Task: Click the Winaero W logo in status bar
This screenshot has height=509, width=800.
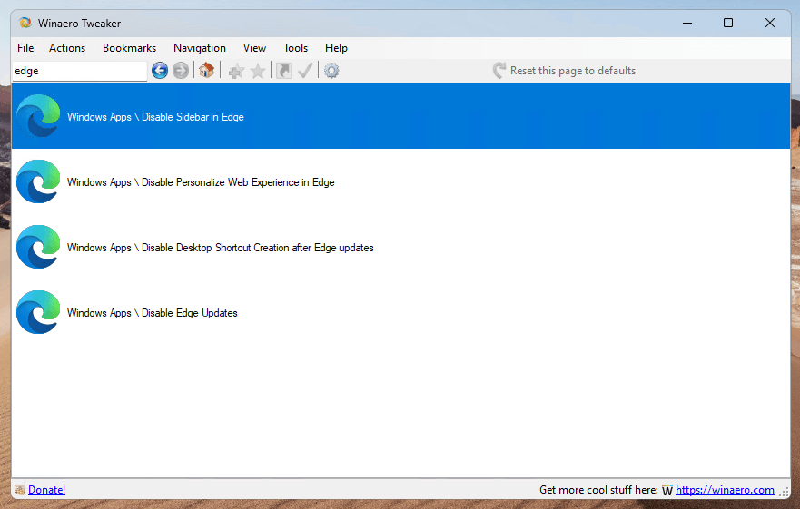Action: [x=667, y=490]
